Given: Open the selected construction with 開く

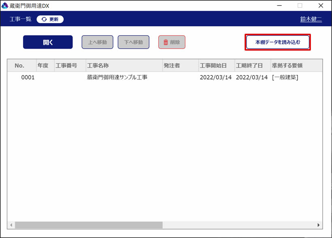Looking at the screenshot, I should pos(48,42).
